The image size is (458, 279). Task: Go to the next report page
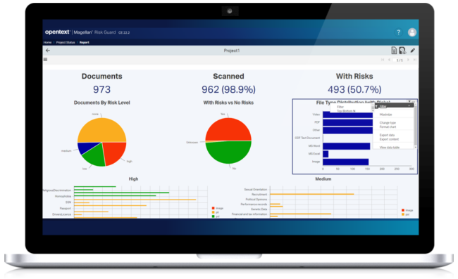tap(408, 60)
